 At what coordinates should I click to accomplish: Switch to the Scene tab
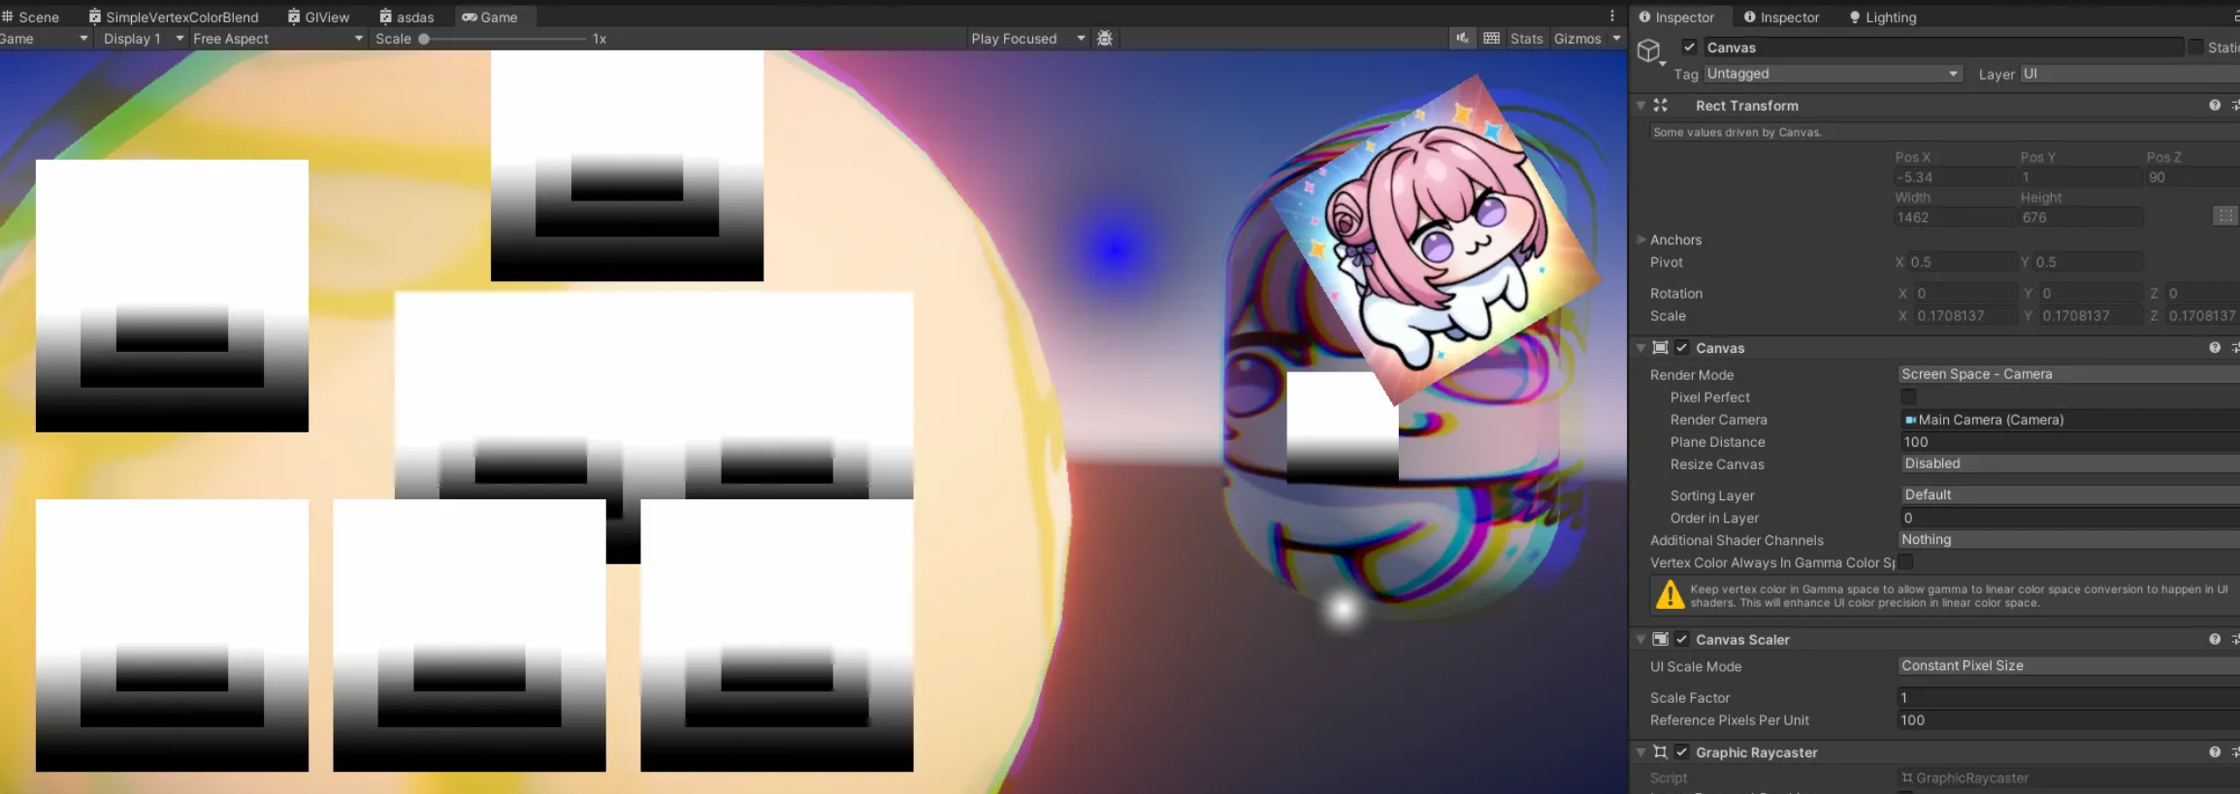pyautogui.click(x=31, y=16)
